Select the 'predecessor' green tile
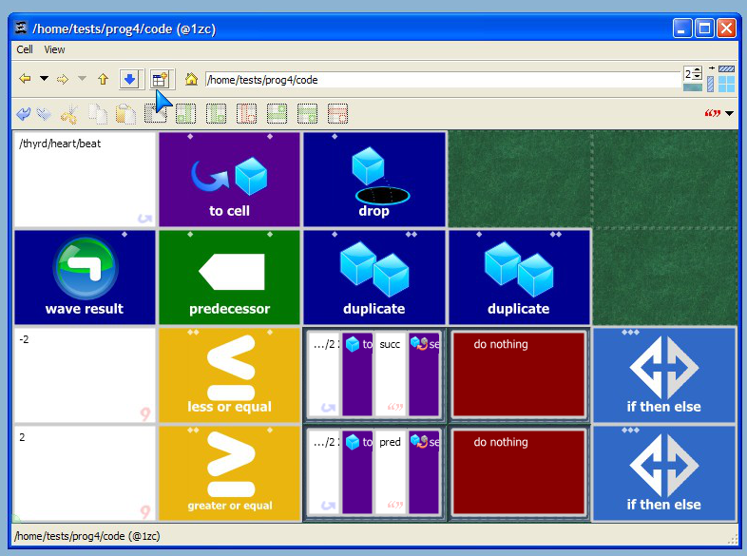This screenshot has height=556, width=747. pos(229,278)
